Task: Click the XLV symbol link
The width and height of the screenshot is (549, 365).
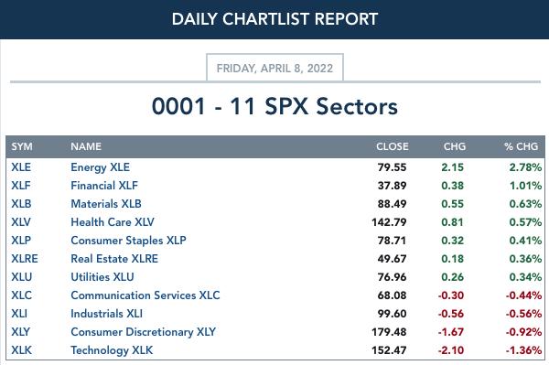Action: point(21,222)
